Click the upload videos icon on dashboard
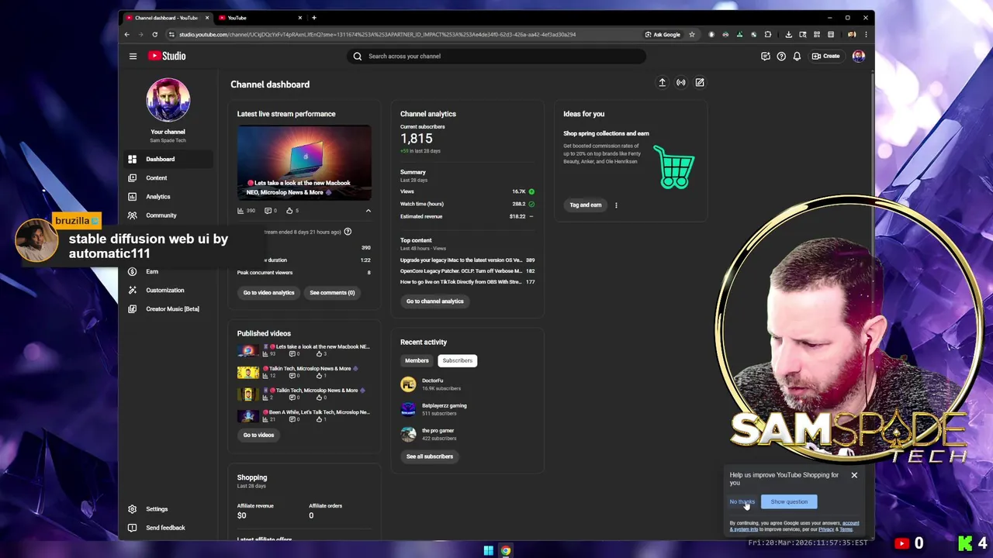The image size is (993, 558). point(663,82)
